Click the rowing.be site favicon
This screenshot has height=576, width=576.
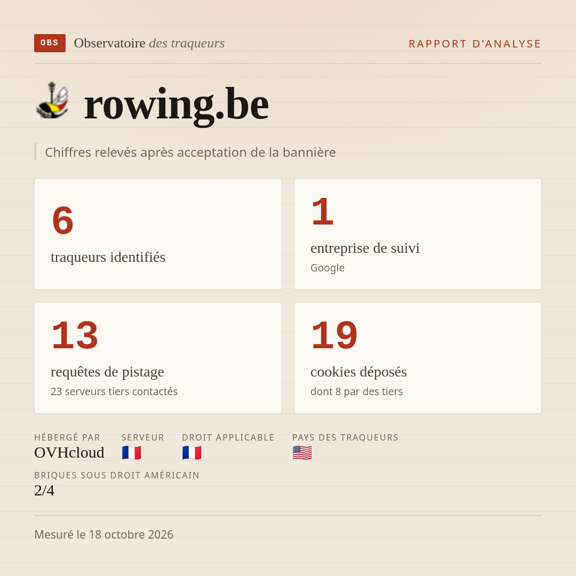[x=52, y=100]
